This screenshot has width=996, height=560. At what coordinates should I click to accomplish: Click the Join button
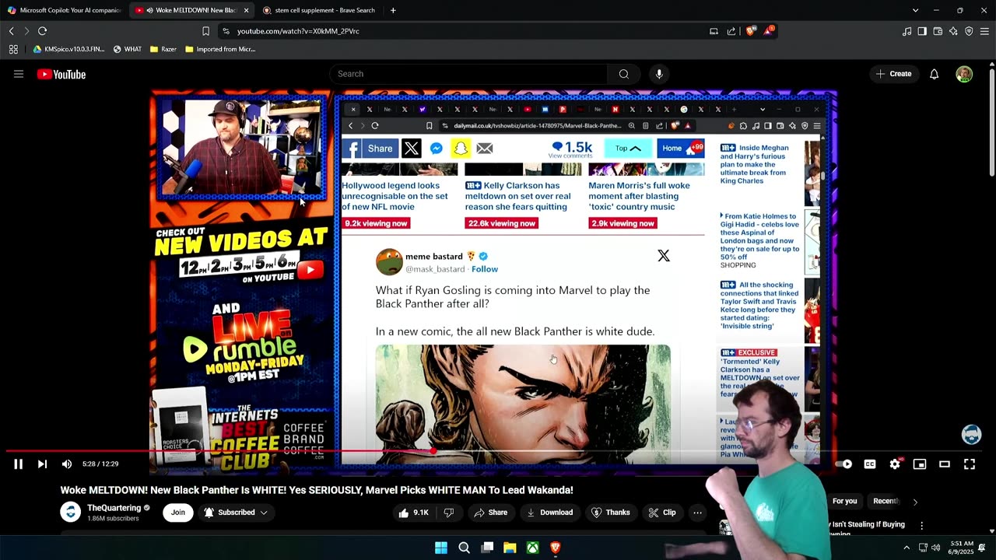(178, 513)
